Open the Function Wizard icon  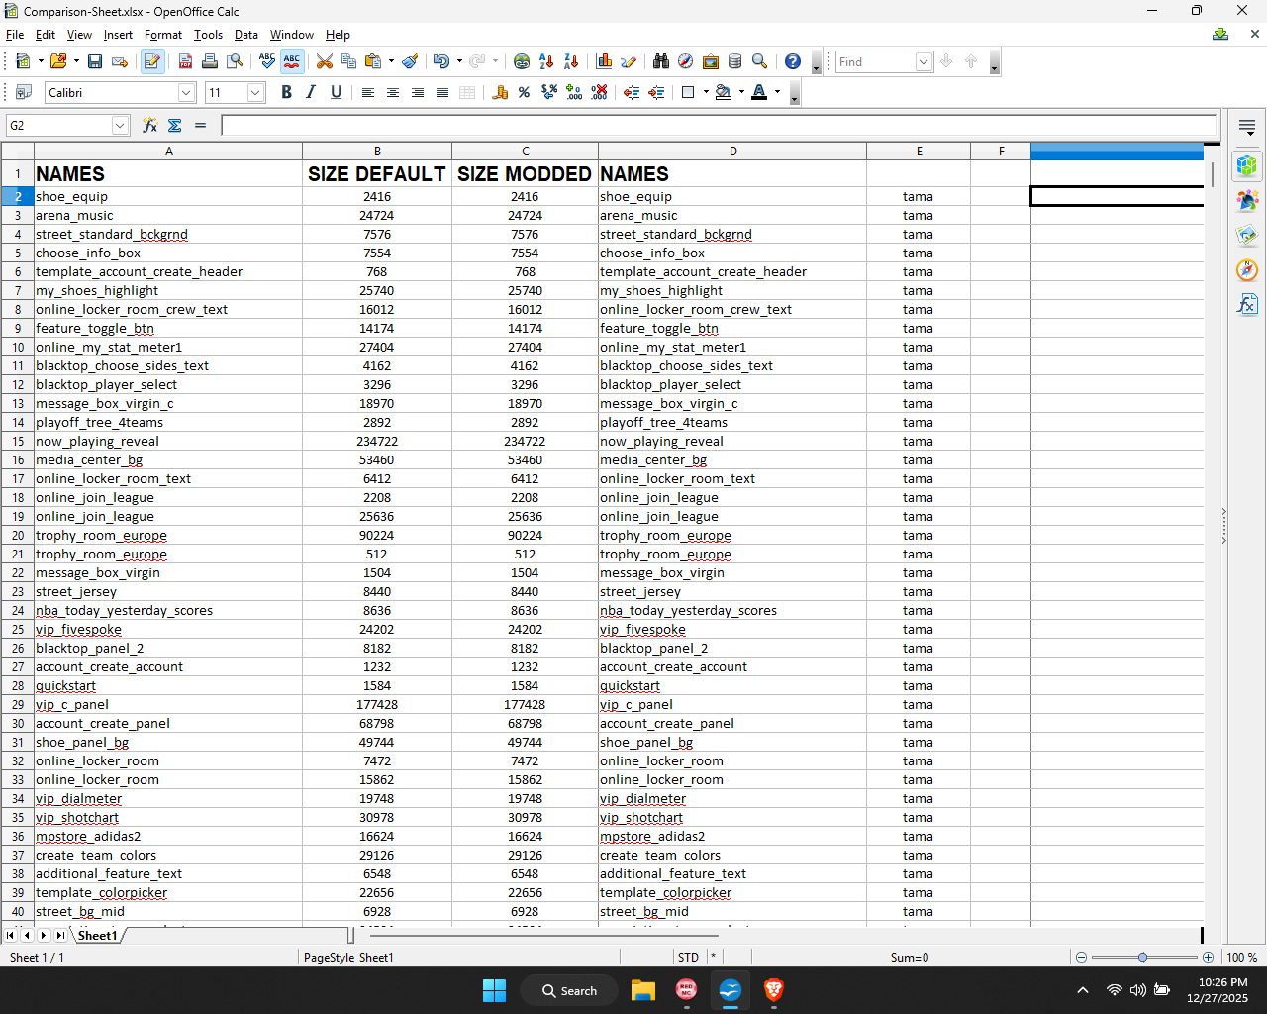pyautogui.click(x=149, y=125)
